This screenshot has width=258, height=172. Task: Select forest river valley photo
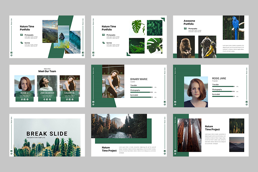(x=119, y=126)
